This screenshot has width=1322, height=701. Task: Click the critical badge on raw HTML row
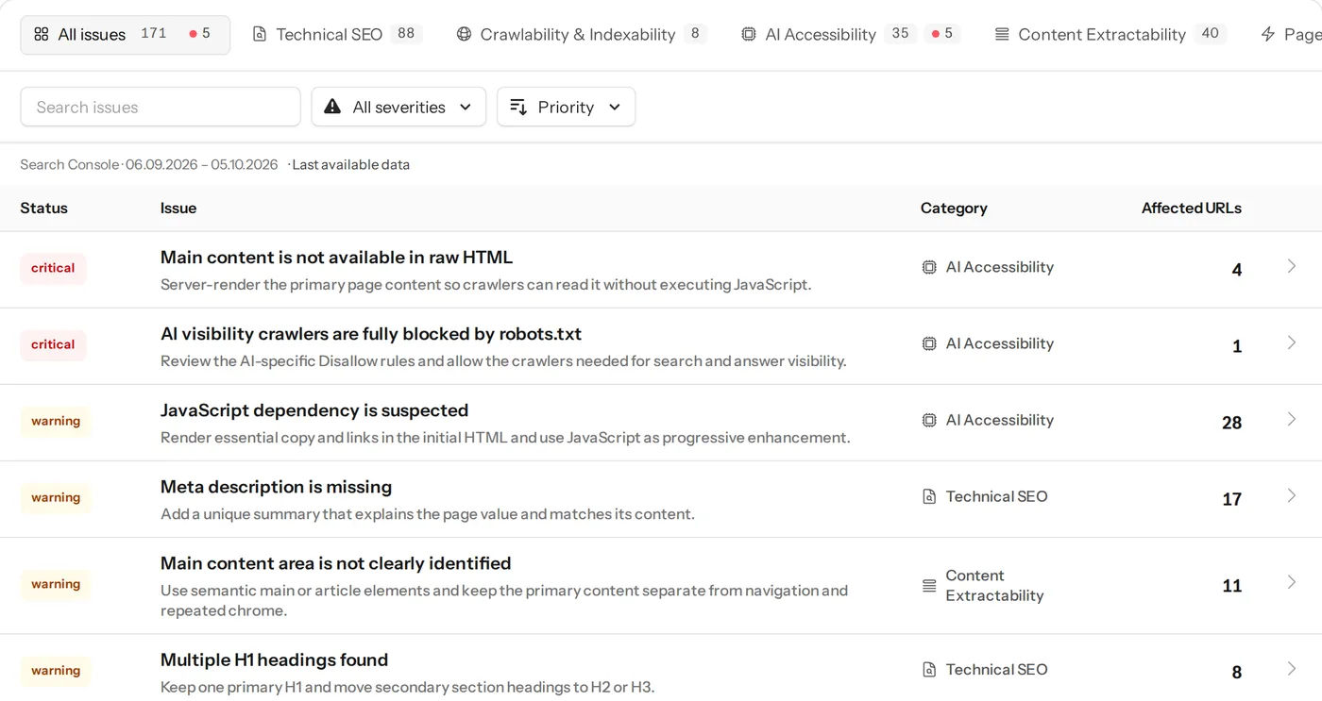[53, 268]
